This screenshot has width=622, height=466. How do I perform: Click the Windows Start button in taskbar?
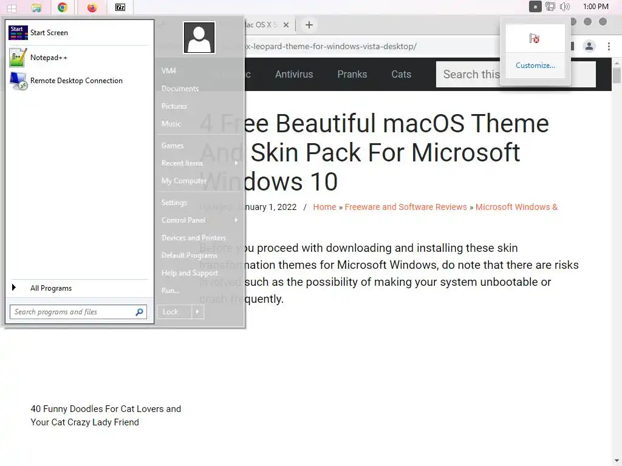point(12,7)
